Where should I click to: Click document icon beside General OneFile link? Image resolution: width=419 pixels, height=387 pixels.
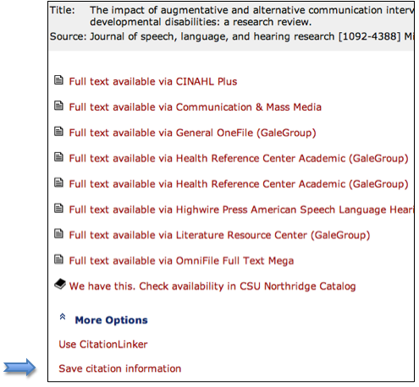click(58, 131)
